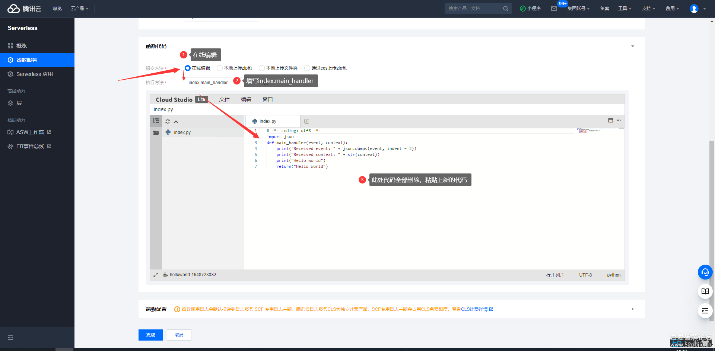Screen dimensions: 715x351
Task: Add a new editor tab with the plus icon
Action: [x=307, y=121]
